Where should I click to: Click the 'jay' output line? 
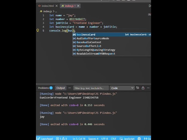pyautogui.click(x=42, y=117)
